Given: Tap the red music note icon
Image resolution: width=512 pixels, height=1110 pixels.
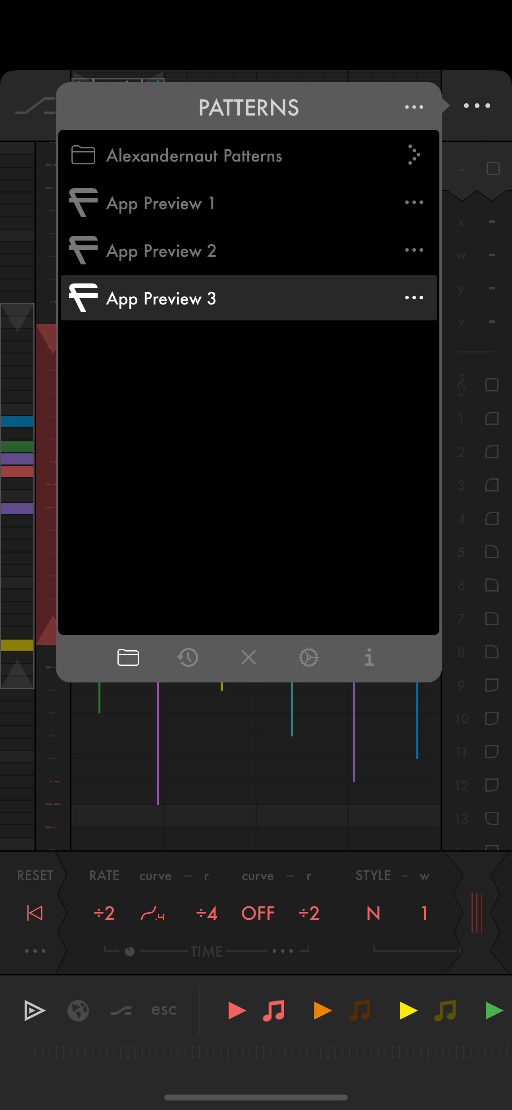Looking at the screenshot, I should click(x=274, y=1010).
